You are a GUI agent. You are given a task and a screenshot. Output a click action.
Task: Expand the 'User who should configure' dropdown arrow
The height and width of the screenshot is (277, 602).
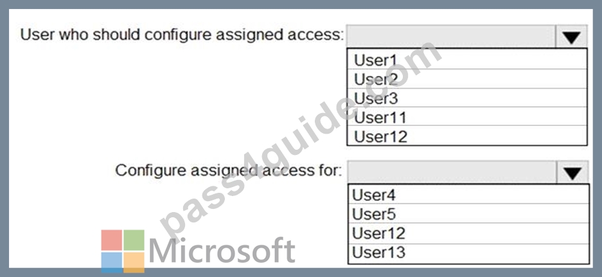(571, 37)
